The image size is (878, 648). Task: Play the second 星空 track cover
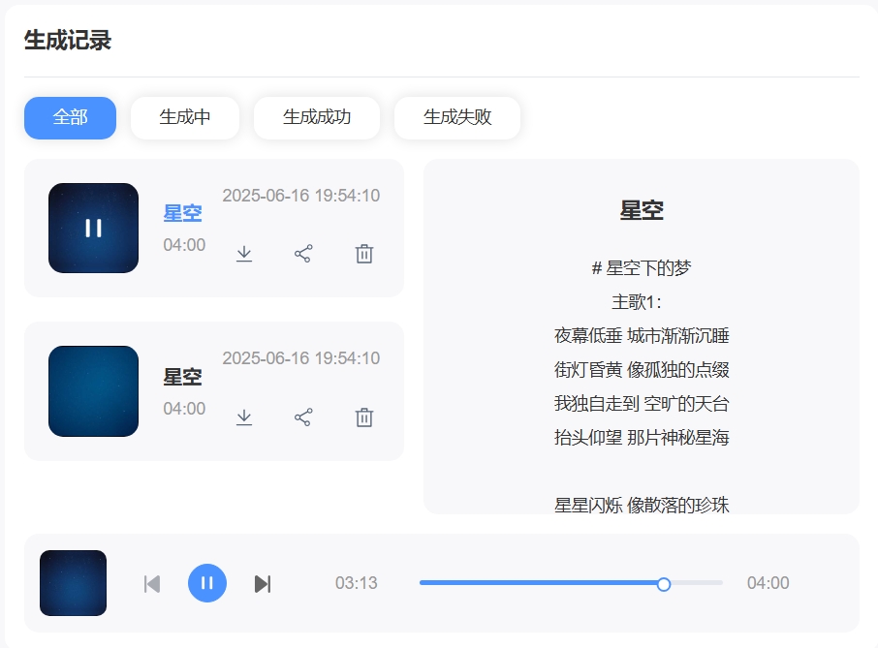93,391
